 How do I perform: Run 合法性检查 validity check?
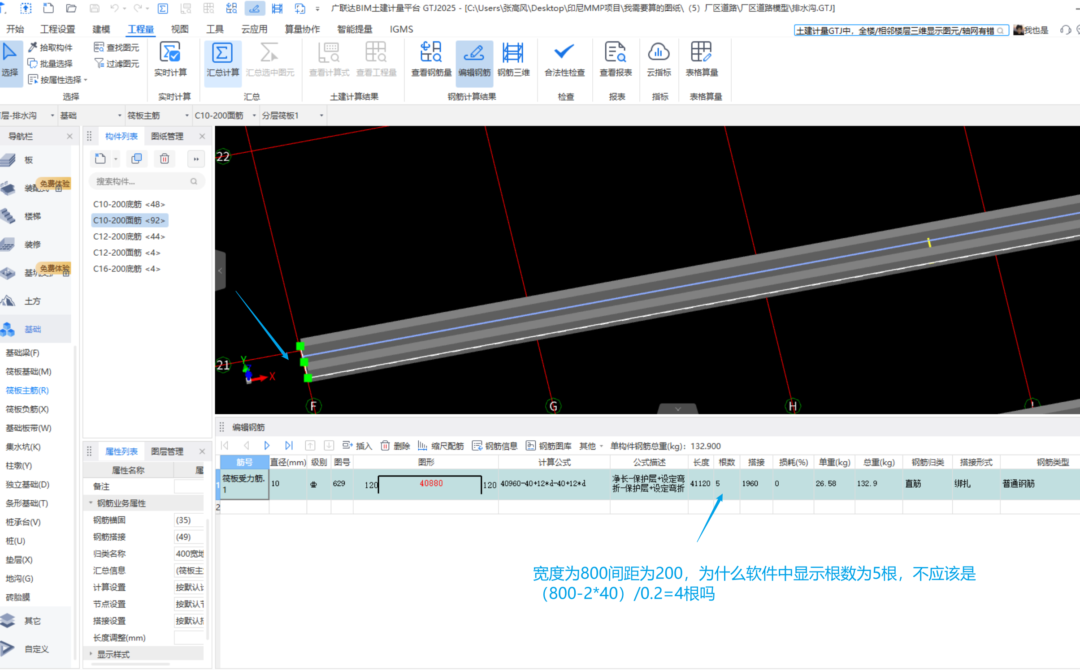point(564,60)
